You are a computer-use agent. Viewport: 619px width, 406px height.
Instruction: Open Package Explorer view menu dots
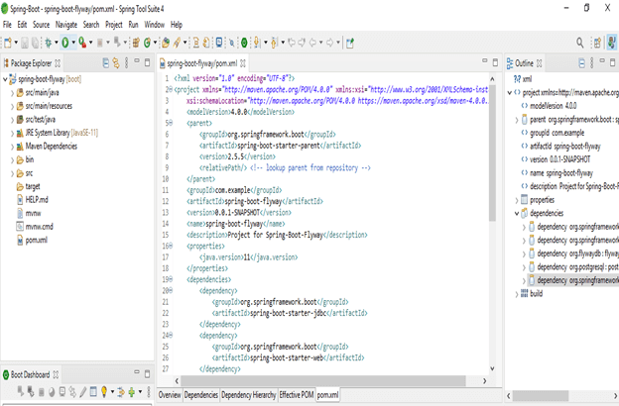click(126, 63)
